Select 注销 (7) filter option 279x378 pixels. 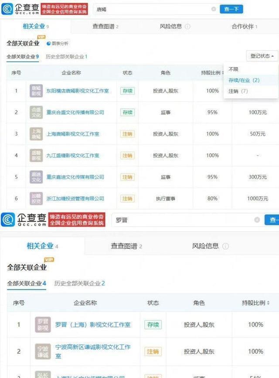[x=238, y=91]
